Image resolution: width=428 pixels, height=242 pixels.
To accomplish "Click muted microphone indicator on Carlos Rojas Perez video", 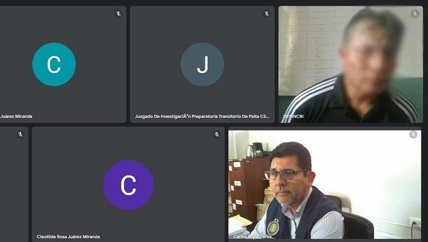I will pyautogui.click(x=413, y=135).
